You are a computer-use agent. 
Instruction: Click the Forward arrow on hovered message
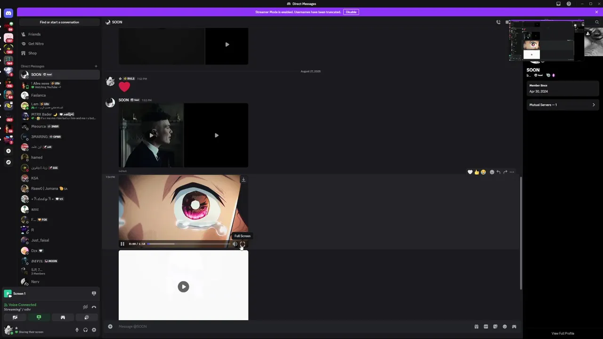(505, 172)
